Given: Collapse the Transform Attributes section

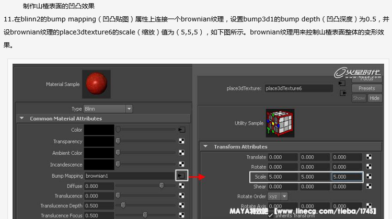Looking at the screenshot, I should 206,147.
